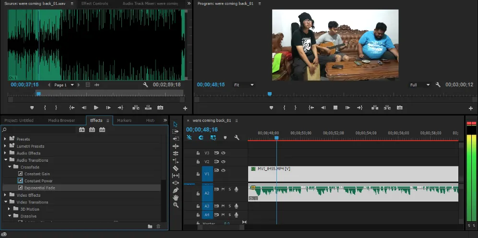Toggle lock on track V3
The width and height of the screenshot is (478, 238).
(x=198, y=153)
